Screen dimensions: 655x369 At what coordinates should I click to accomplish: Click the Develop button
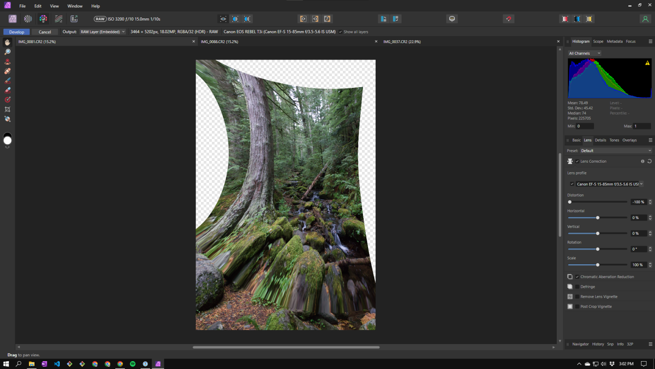point(17,32)
